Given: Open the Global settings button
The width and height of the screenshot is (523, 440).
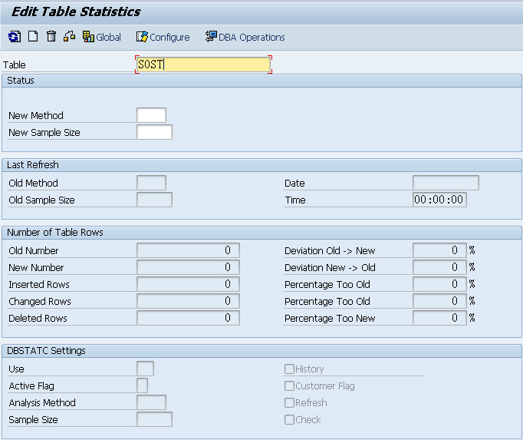Looking at the screenshot, I should point(102,37).
